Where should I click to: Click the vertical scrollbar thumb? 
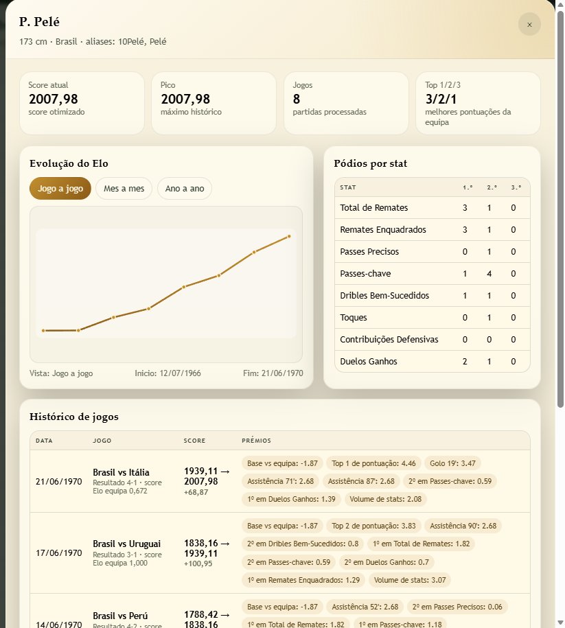560,208
